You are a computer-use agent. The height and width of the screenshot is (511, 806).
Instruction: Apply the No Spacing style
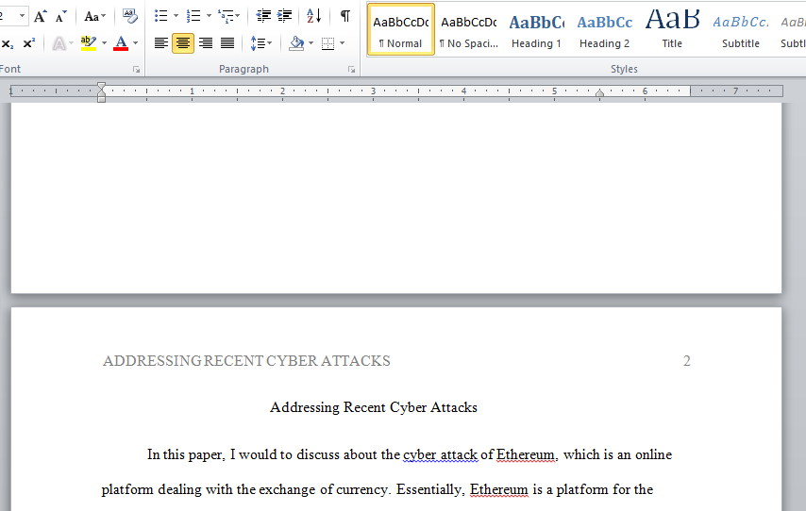point(469,29)
